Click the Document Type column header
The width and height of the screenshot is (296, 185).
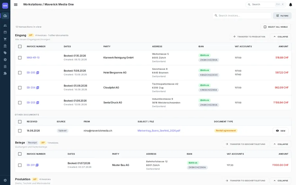(224, 122)
